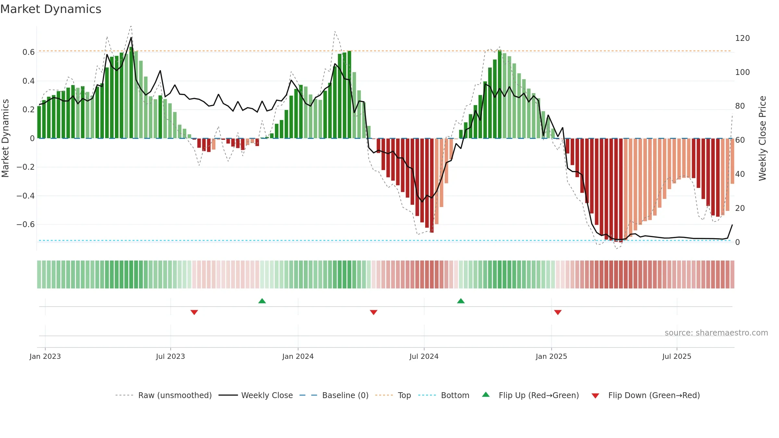Viewport: 779px width, 438px height.
Task: Toggle the Bottom legend entry
Action: point(444,395)
